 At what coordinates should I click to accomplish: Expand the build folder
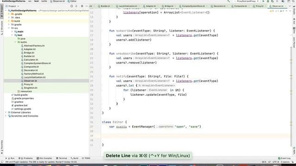pos(9,21)
